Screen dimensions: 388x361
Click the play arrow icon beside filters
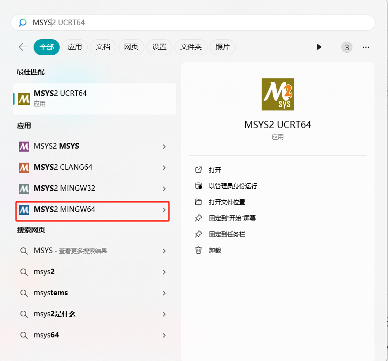point(319,47)
